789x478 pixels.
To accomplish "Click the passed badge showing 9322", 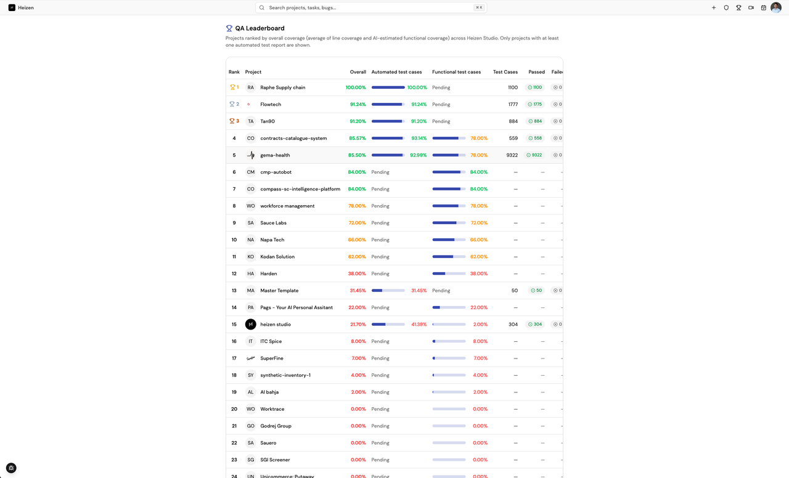I will 534,155.
